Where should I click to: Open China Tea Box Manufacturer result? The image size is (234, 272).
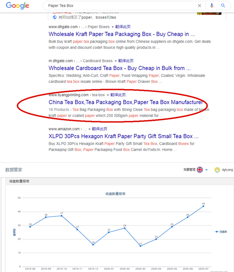125,102
